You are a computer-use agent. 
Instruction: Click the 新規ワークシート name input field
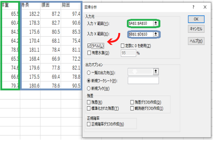pos(143,81)
